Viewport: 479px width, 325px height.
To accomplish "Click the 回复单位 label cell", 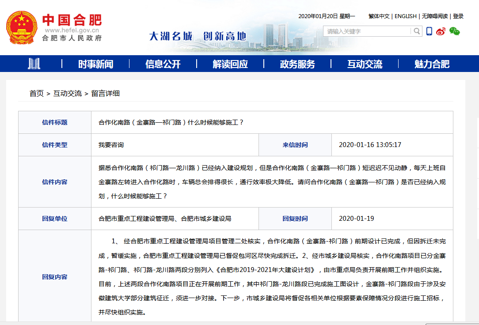I will pyautogui.click(x=55, y=219).
